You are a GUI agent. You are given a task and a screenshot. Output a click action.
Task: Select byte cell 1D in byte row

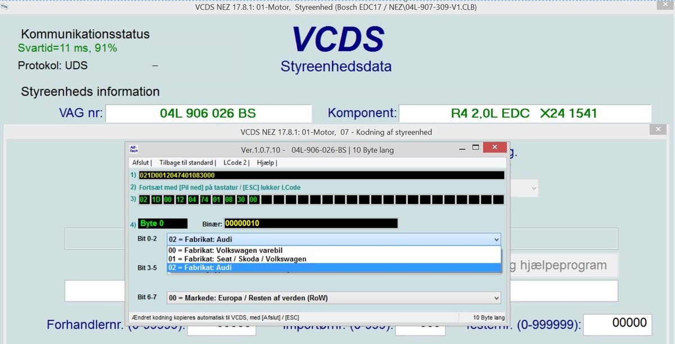pyautogui.click(x=156, y=200)
